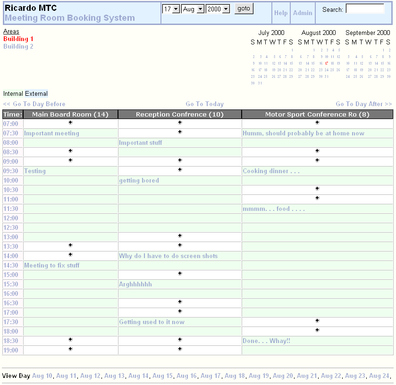This screenshot has height=385, width=396.
Task: Book the Main Board Room at 08:30
Action: click(70, 151)
